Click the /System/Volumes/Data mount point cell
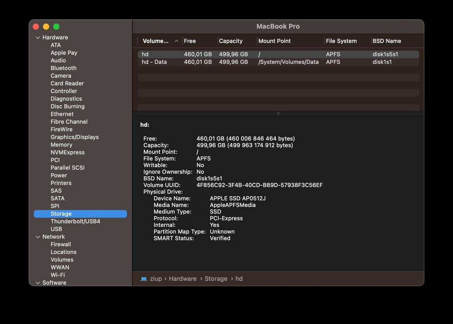Viewport: 453px width, 324px height. tap(288, 62)
